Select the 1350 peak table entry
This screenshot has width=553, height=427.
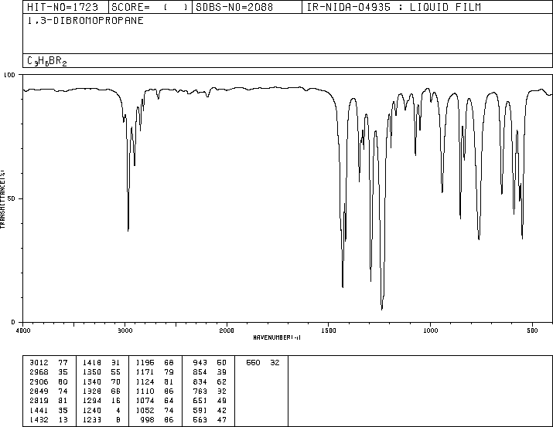101,372
